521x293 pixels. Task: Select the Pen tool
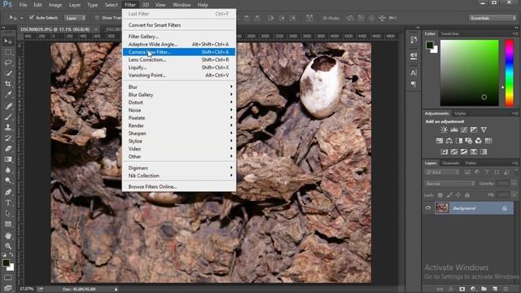click(x=8, y=192)
